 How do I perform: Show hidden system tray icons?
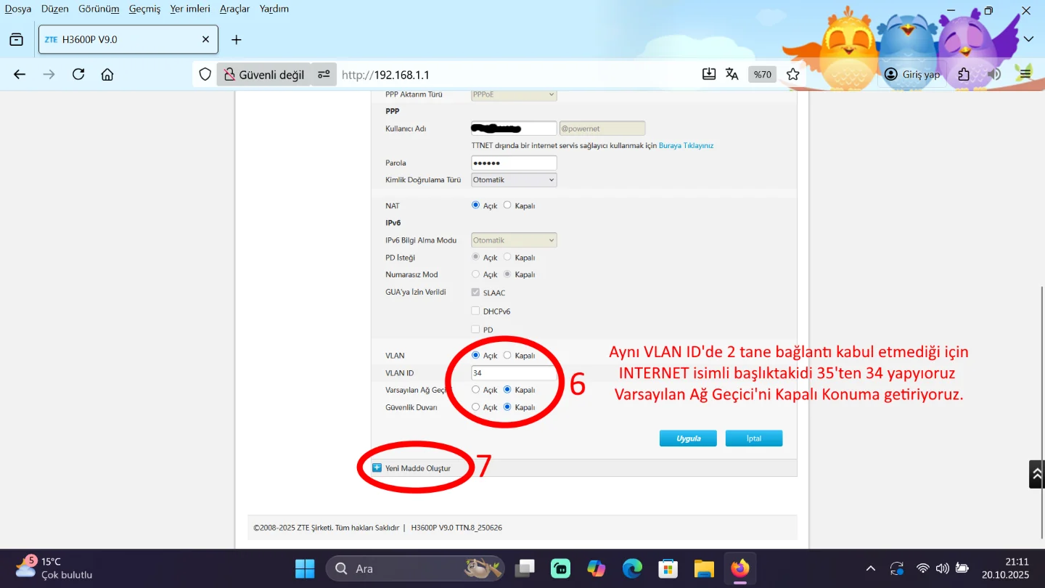click(x=871, y=568)
